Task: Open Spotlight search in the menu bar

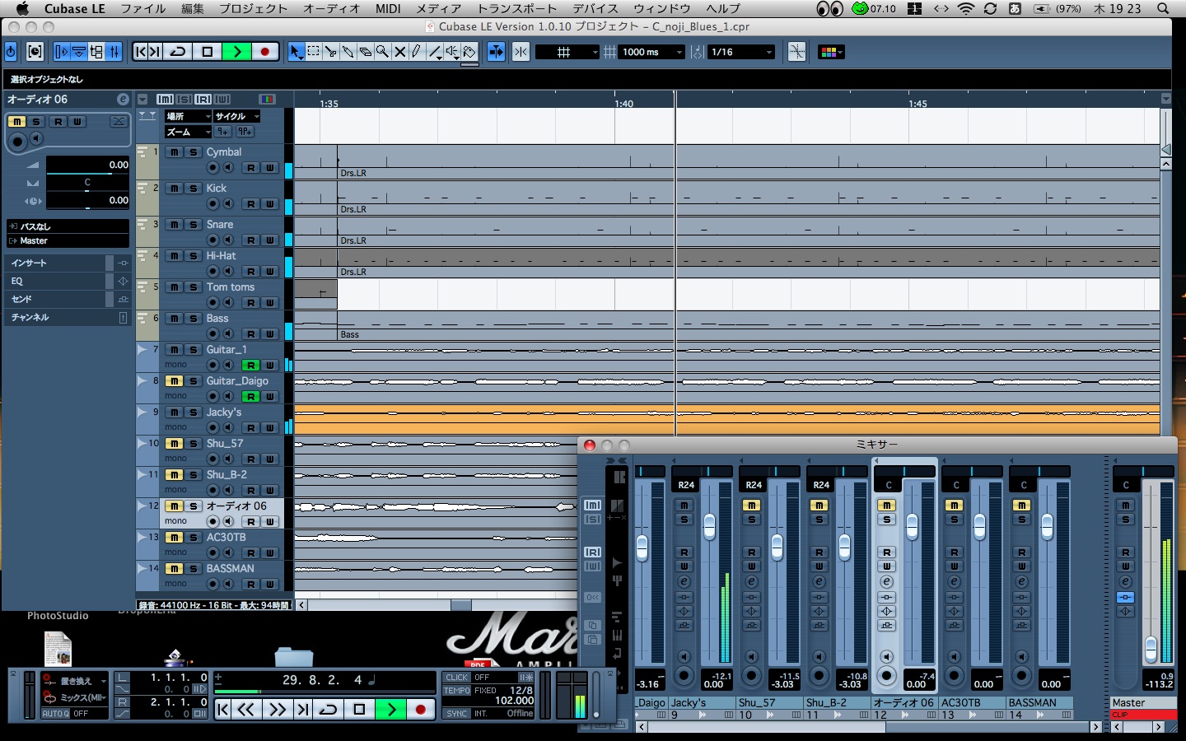Action: (x=1163, y=8)
